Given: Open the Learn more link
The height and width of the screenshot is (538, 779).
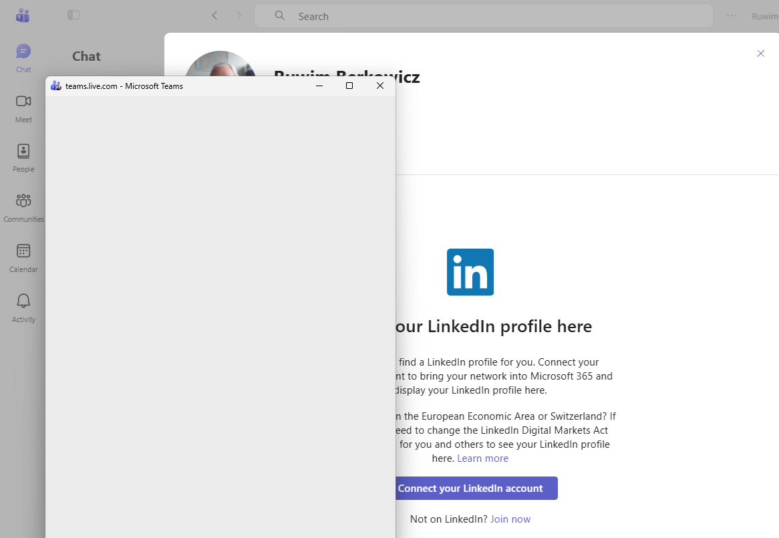Looking at the screenshot, I should point(482,458).
